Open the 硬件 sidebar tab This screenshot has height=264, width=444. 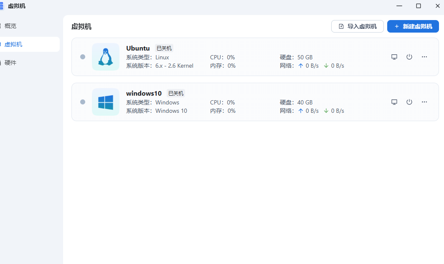(10, 63)
